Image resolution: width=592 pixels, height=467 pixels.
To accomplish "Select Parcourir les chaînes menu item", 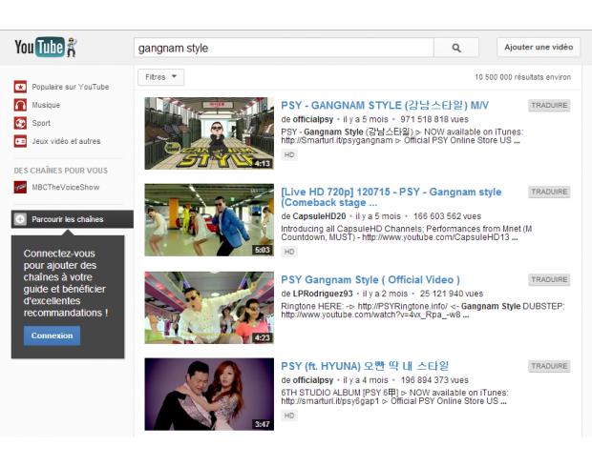I will tap(73, 219).
